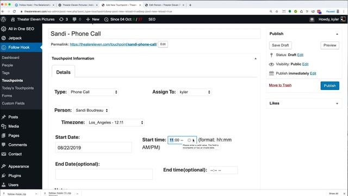
Task: Open Custom Fields submenu
Action: point(13,103)
